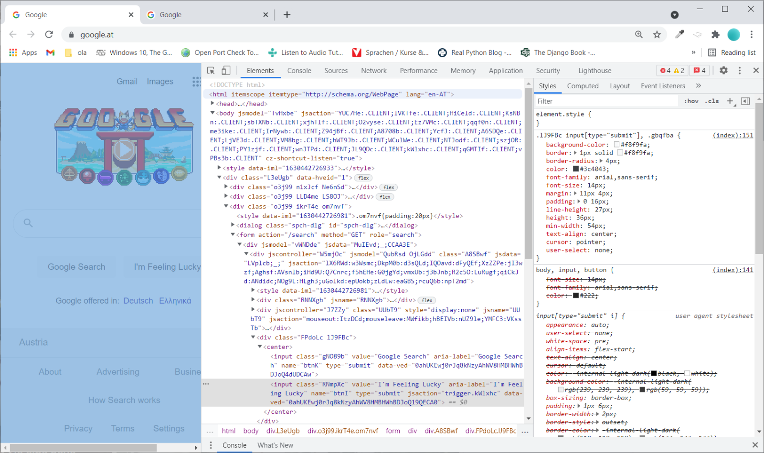
Task: Bookmark this page with the star icon
Action: 657,34
